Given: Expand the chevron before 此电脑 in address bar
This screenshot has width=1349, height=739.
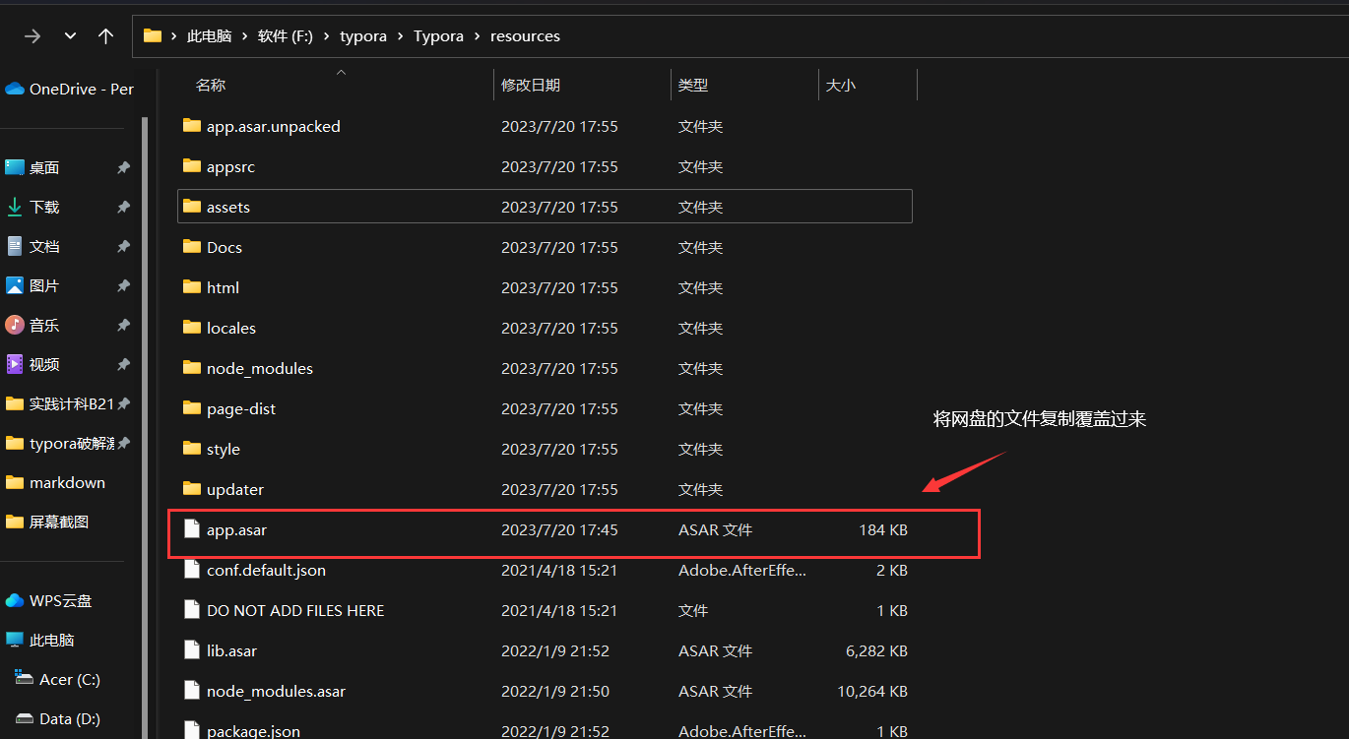Looking at the screenshot, I should [173, 36].
